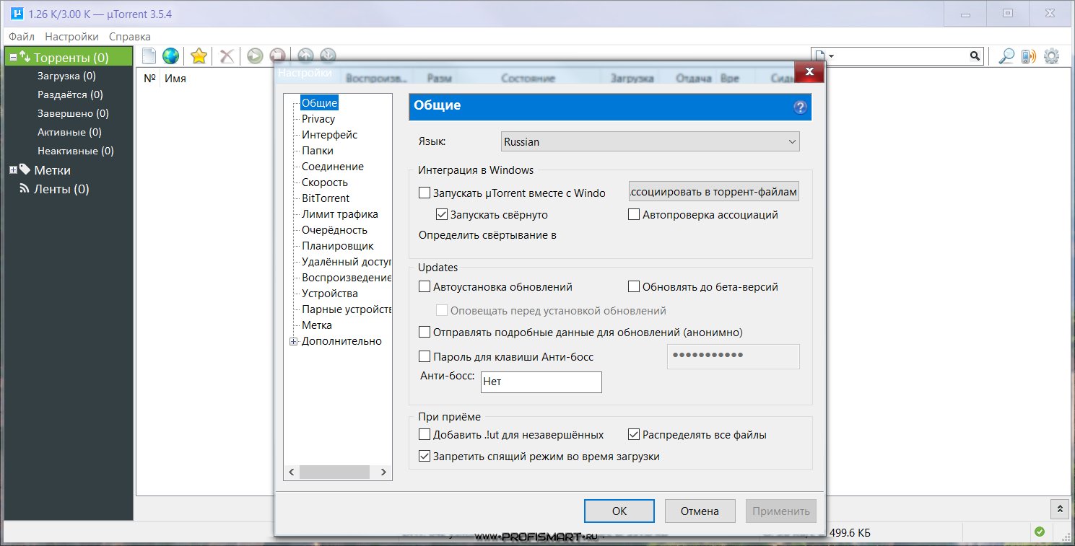
Task: Select Планировщик in settings tree
Action: (x=338, y=245)
